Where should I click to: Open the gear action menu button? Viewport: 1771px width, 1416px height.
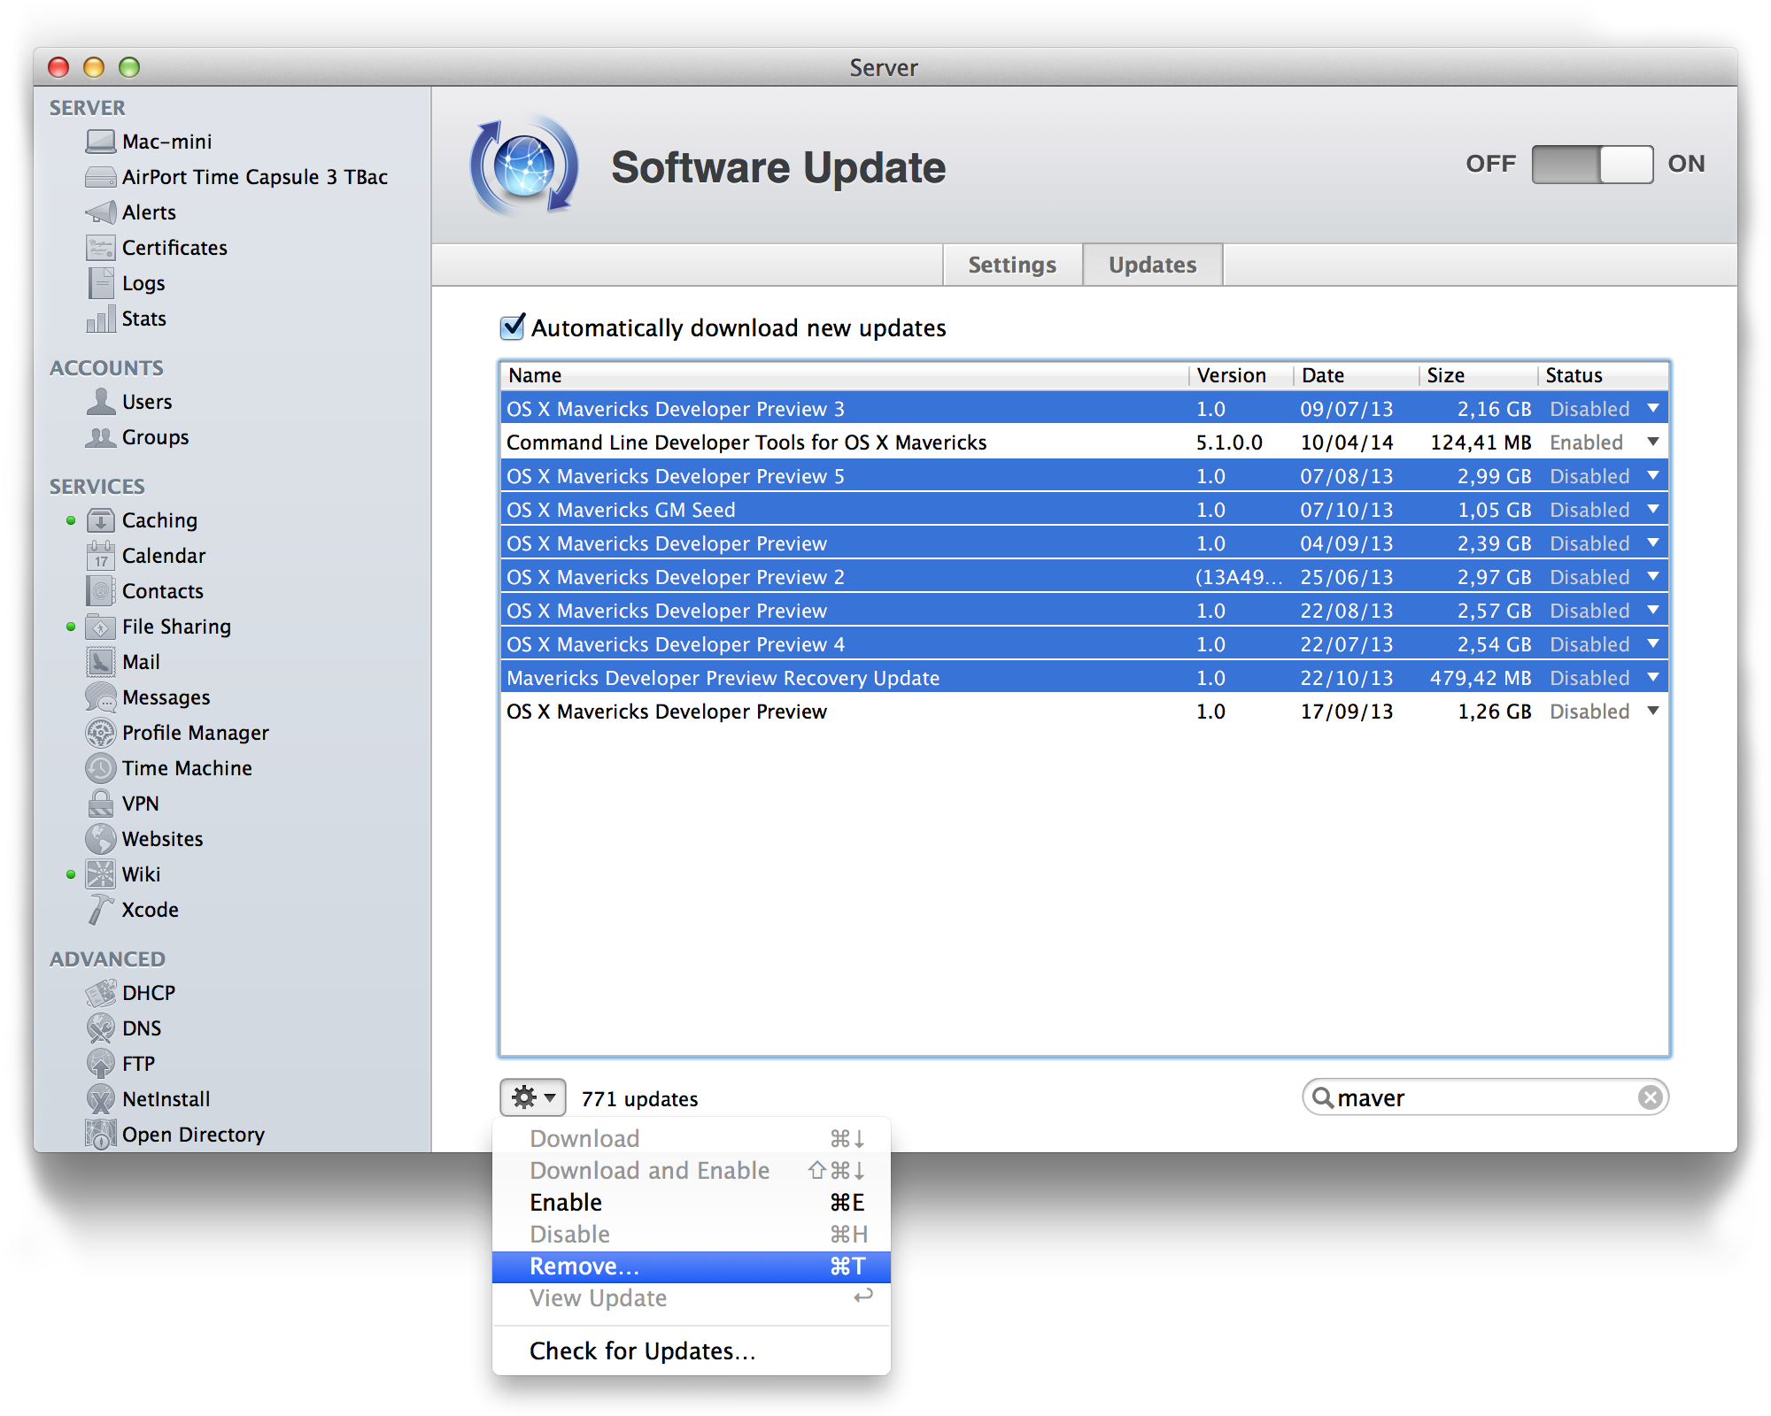533,1098
